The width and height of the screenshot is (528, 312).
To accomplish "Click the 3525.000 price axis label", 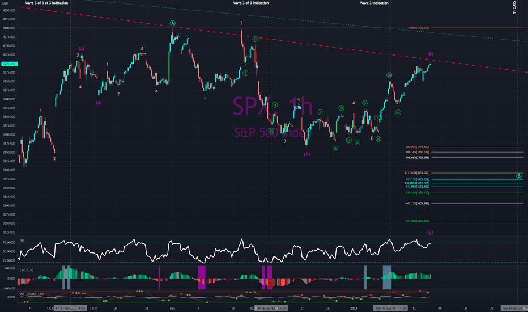I will (9, 233).
